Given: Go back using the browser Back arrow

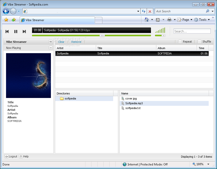Looking at the screenshot, I should (x=6, y=11).
